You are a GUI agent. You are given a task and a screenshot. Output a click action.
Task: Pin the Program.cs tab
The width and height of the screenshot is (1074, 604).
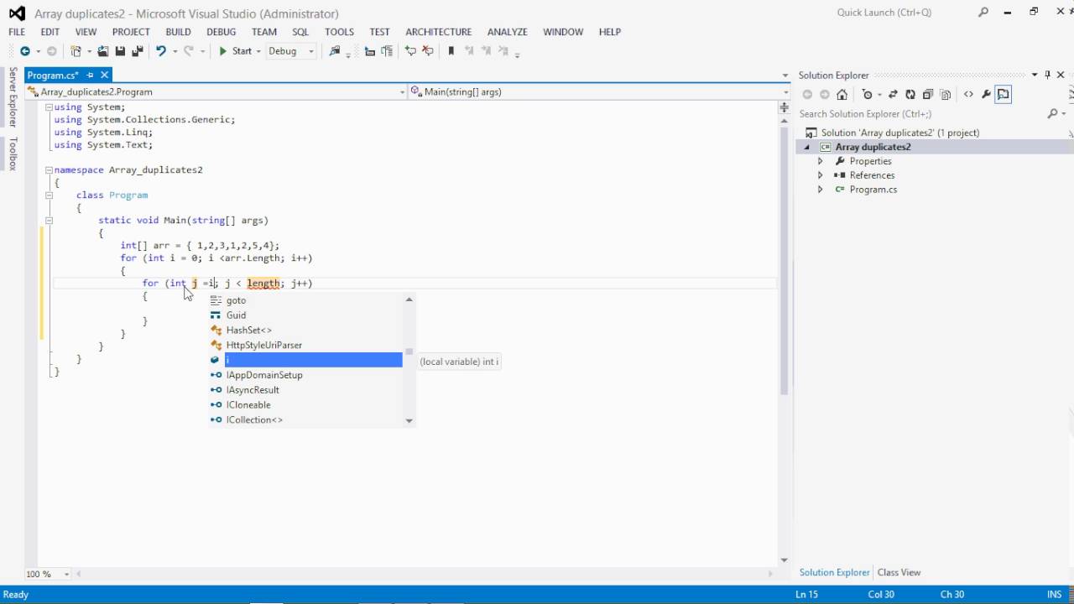(90, 75)
